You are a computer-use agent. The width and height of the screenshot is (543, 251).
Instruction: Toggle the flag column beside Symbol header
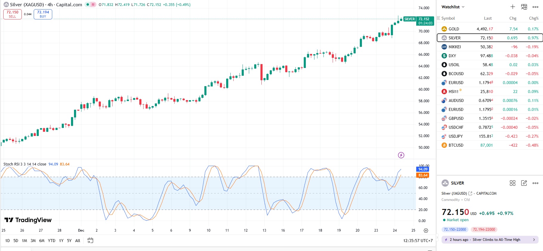(x=439, y=18)
